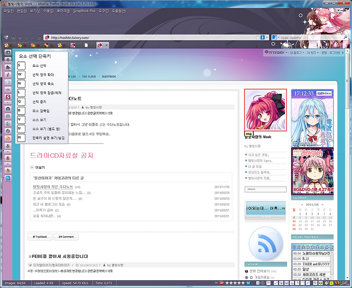The height and width of the screenshot is (288, 352).
Task: Click the blog search input box
Action: coord(265,189)
